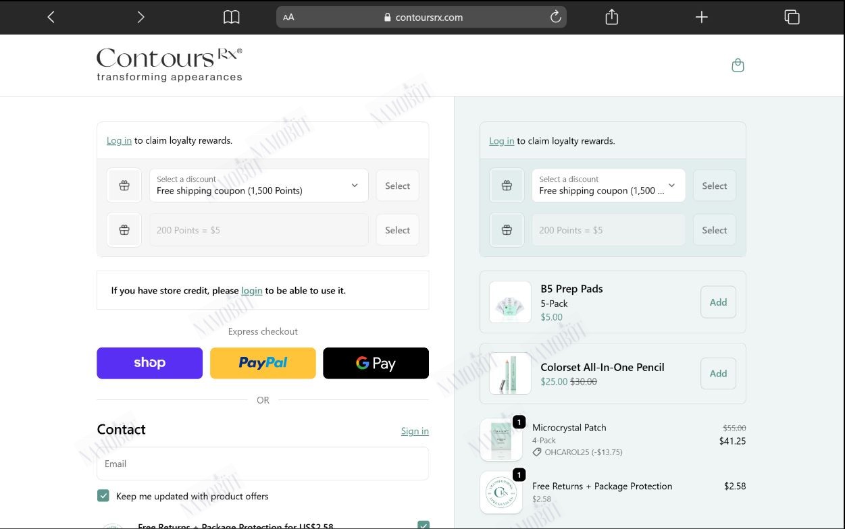Image resolution: width=845 pixels, height=529 pixels.
Task: Click gift icon beside right discount dropdown
Action: 507,186
